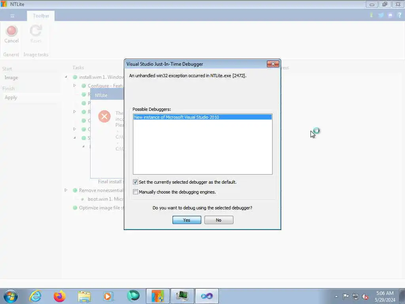The width and height of the screenshot is (405, 304).
Task: Click the Show desktop strip
Action: pos(402,296)
